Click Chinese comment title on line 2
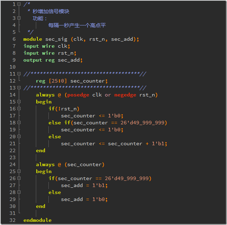227x225 pixels. point(51,11)
